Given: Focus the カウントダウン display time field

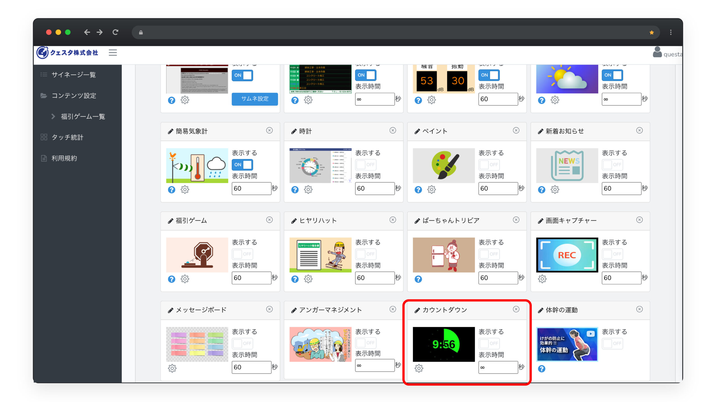Looking at the screenshot, I should point(498,367).
